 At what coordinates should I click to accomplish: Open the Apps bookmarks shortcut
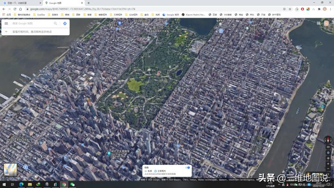point(6,15)
